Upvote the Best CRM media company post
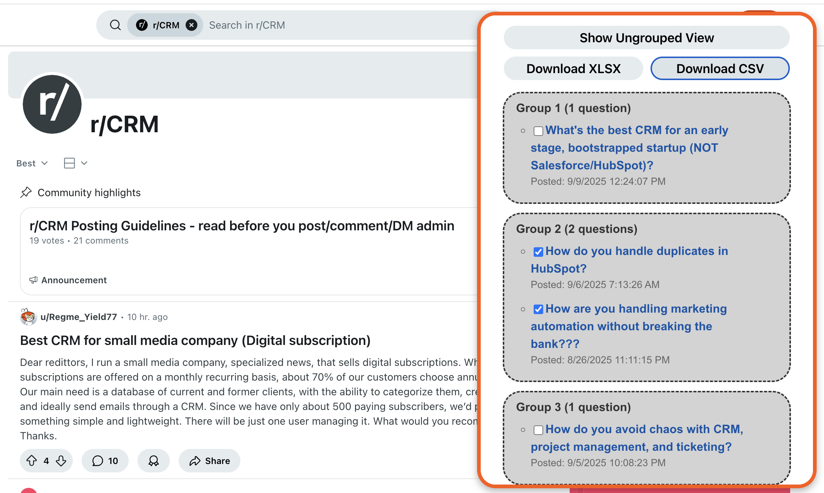The image size is (824, 493). (32, 461)
